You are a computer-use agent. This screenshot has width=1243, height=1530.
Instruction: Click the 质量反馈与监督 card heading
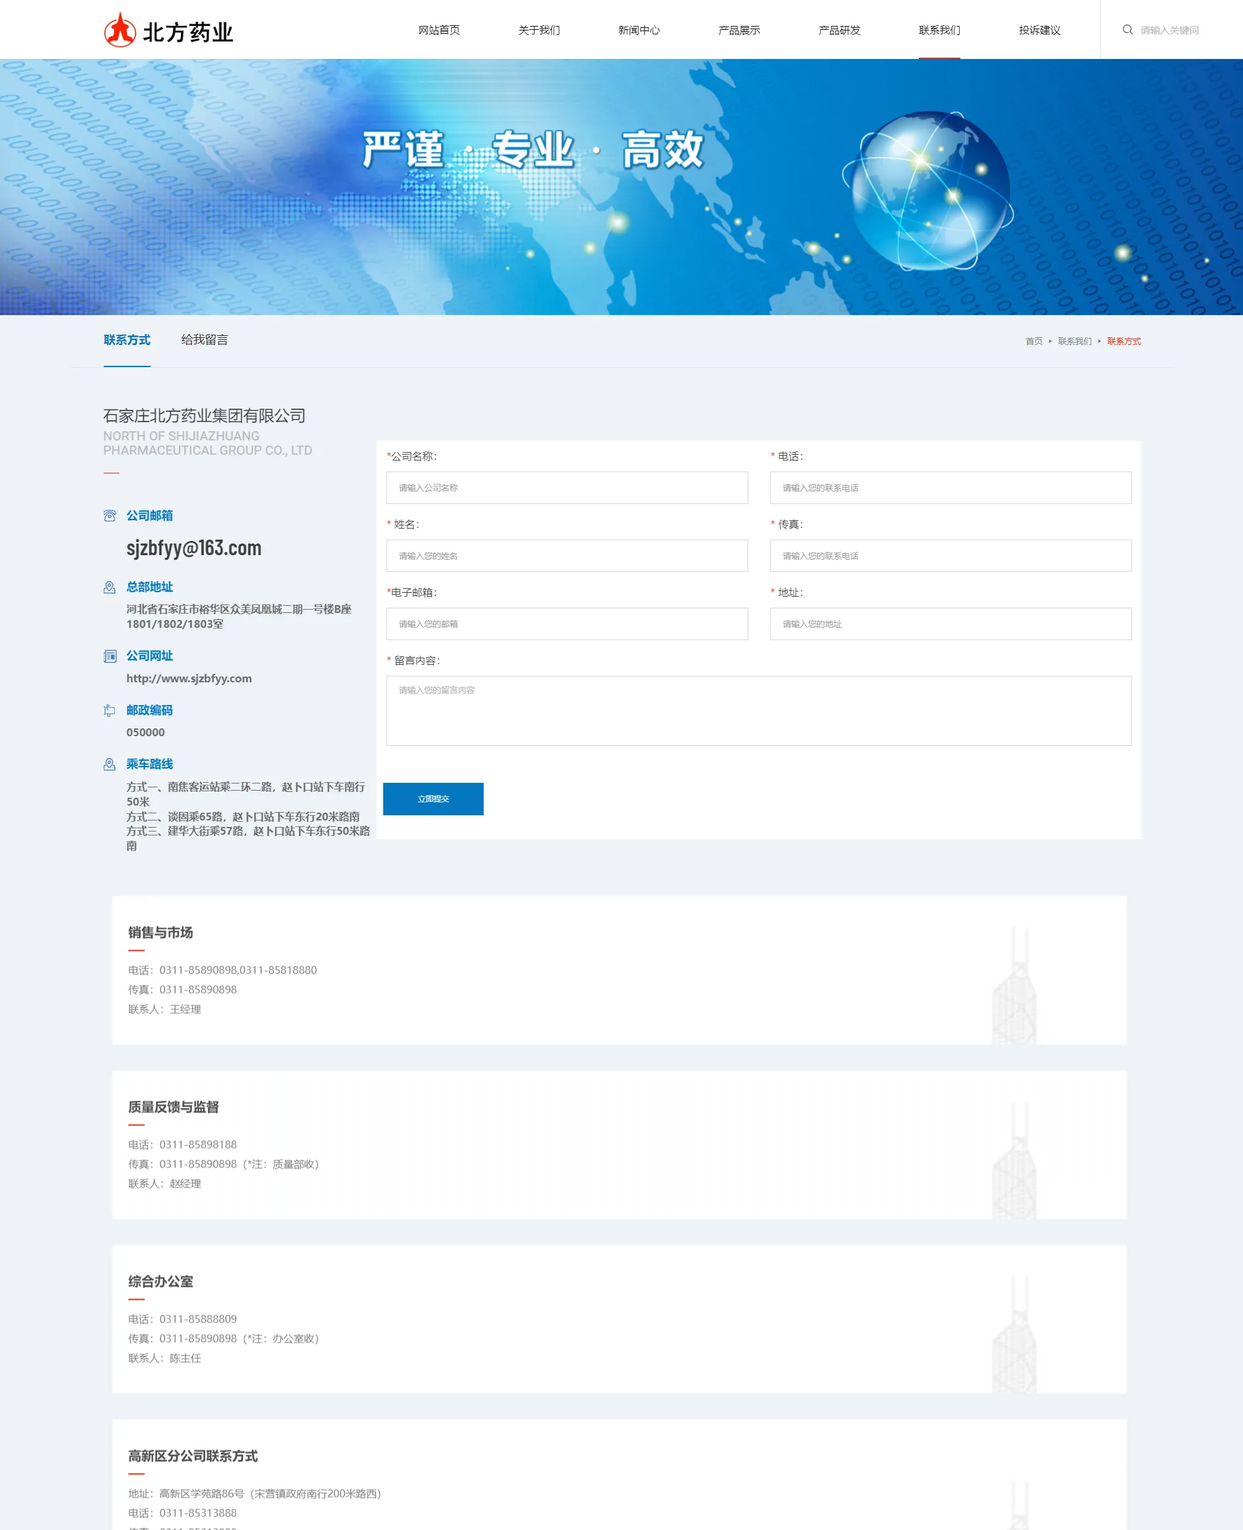(x=173, y=1107)
